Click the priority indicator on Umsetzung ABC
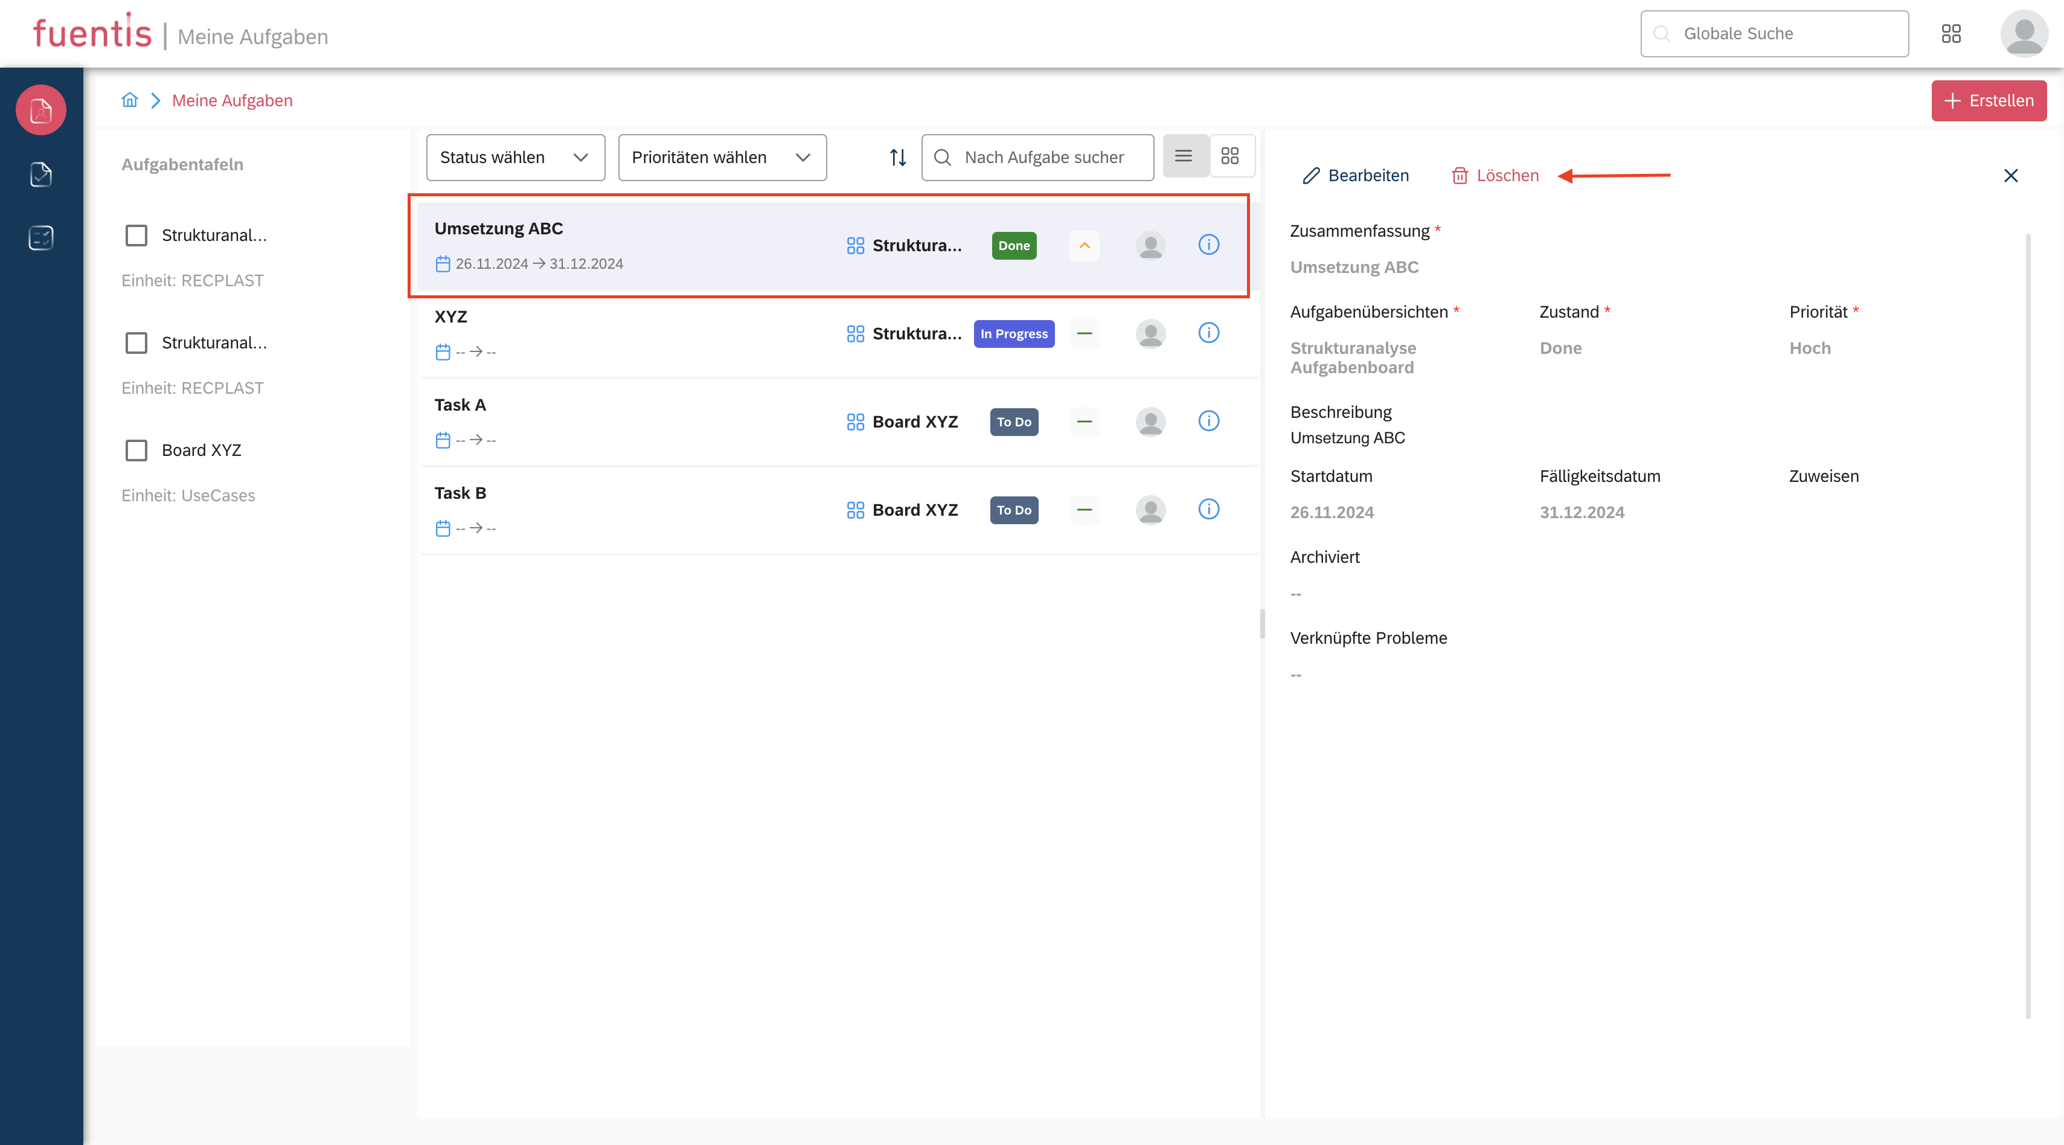 tap(1084, 245)
